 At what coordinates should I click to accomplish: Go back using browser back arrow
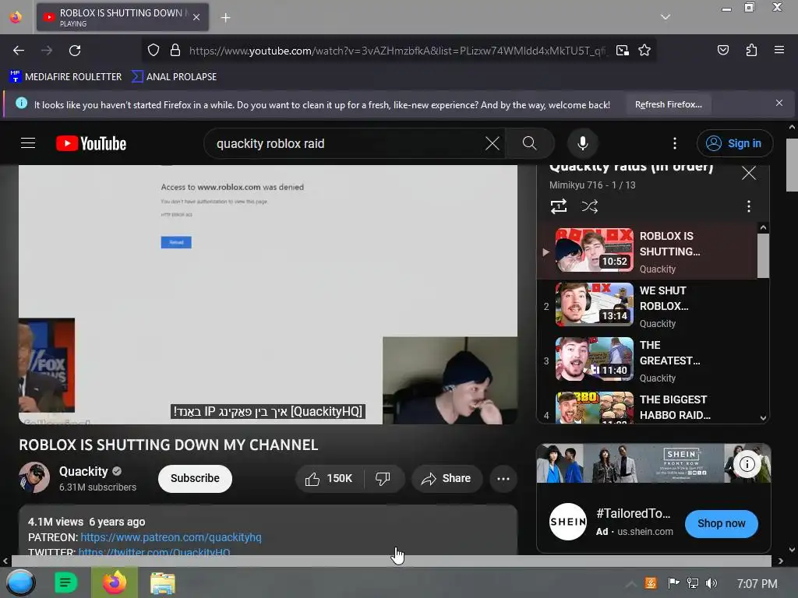(19, 51)
